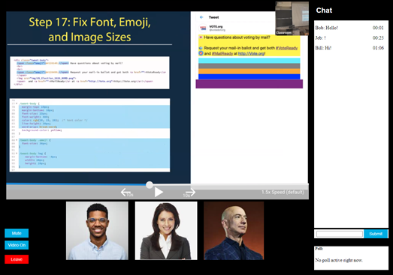The width and height of the screenshot is (393, 275).
Task: Toggle the Mute button
Action: (x=17, y=233)
